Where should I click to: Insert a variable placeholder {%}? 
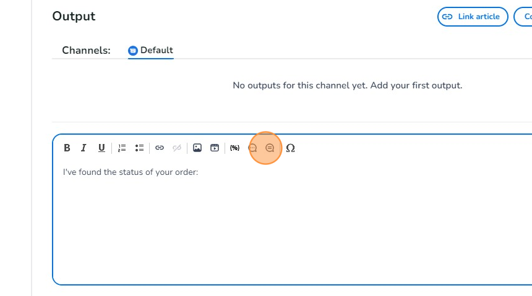pyautogui.click(x=234, y=148)
